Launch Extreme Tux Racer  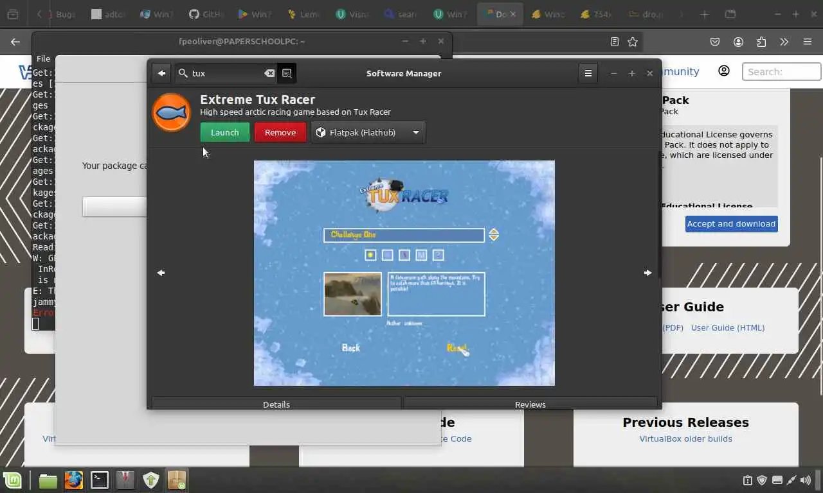(224, 132)
